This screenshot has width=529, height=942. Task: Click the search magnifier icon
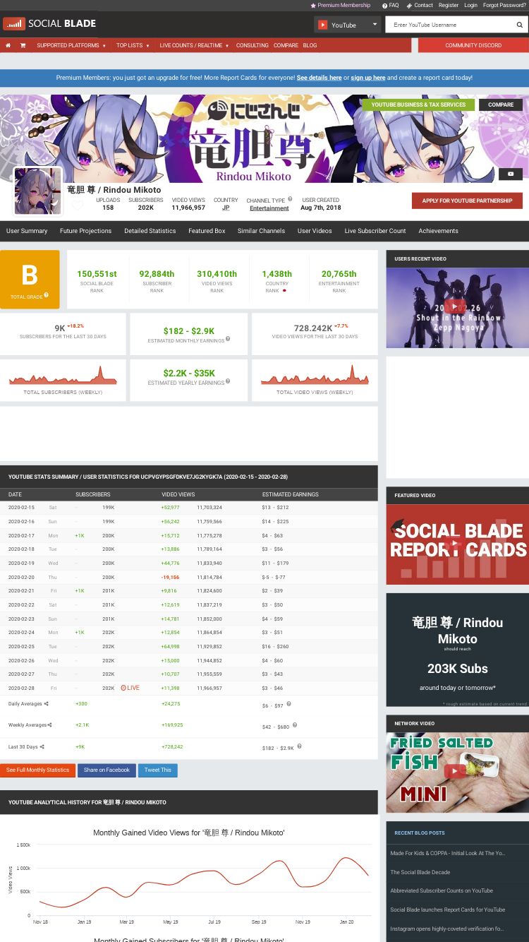pyautogui.click(x=520, y=25)
